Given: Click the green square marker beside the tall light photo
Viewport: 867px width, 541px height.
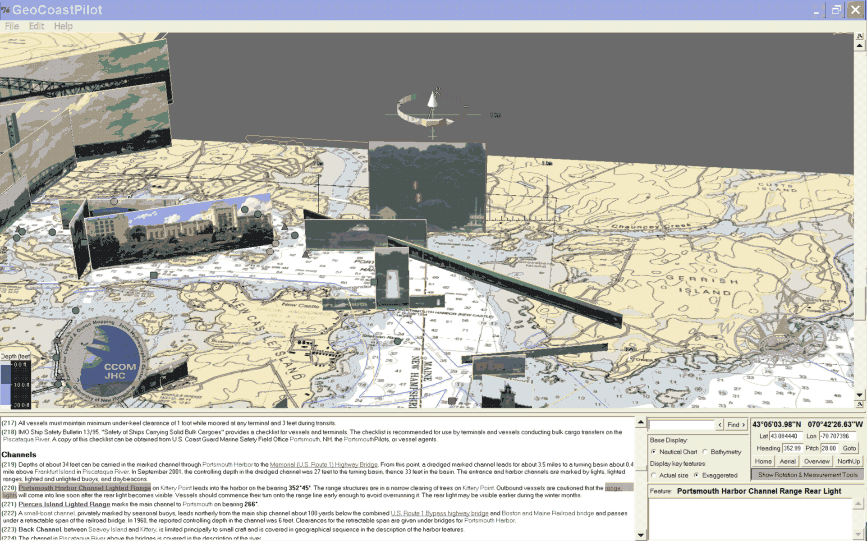Looking at the screenshot, I should point(374,282).
